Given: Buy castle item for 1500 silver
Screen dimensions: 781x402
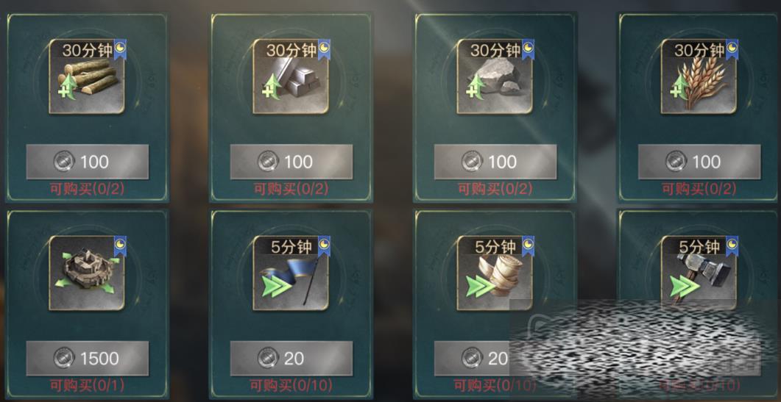Looking at the screenshot, I should (87, 358).
